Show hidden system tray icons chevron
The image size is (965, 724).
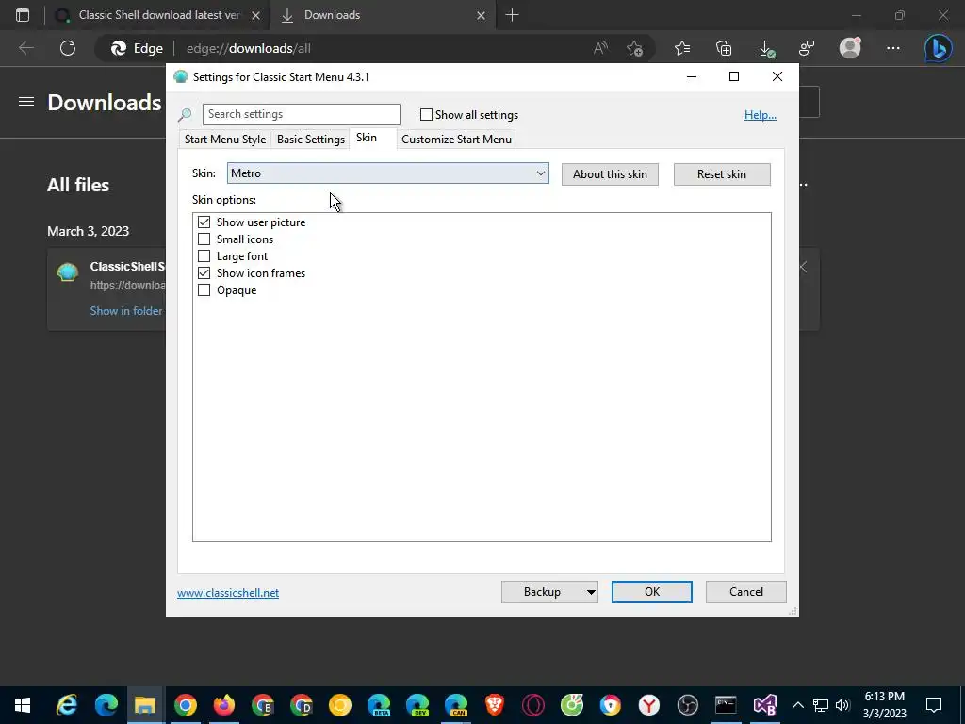coord(797,705)
